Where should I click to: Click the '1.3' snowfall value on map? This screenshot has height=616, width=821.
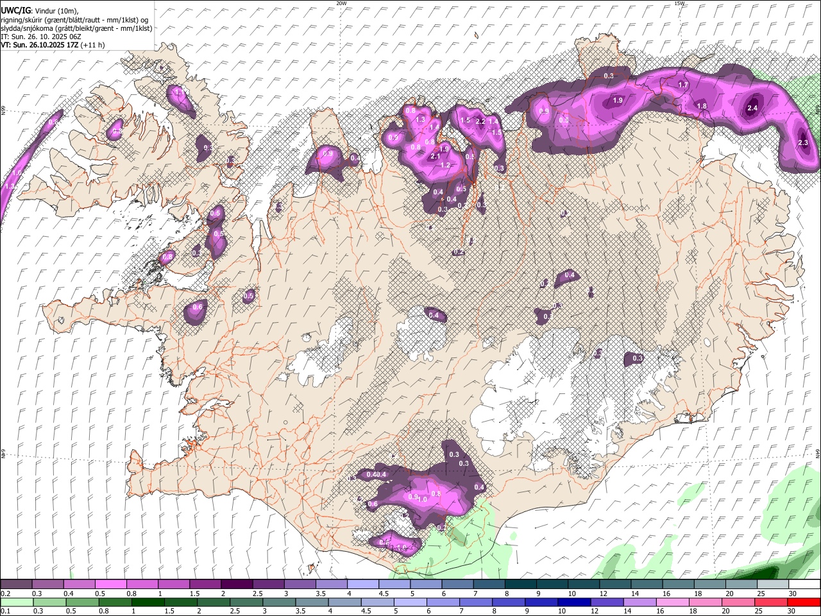(x=421, y=120)
